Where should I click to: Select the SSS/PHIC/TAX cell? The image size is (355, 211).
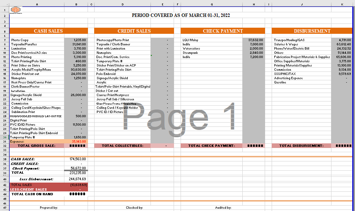point(302,74)
